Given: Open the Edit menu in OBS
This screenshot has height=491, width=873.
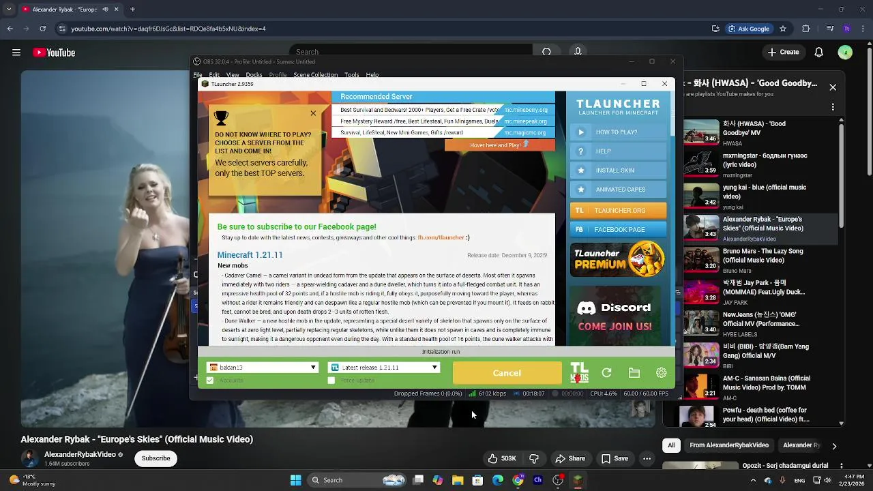Looking at the screenshot, I should [214, 75].
